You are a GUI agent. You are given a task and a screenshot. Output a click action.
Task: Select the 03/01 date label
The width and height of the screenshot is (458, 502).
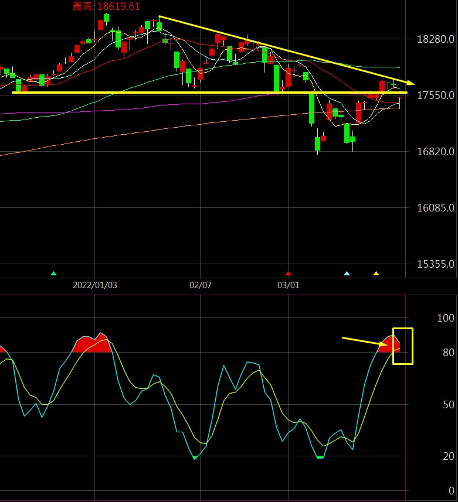(288, 285)
